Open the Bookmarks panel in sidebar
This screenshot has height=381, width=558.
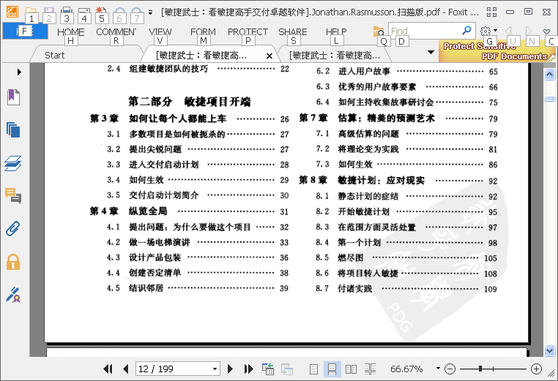click(12, 97)
